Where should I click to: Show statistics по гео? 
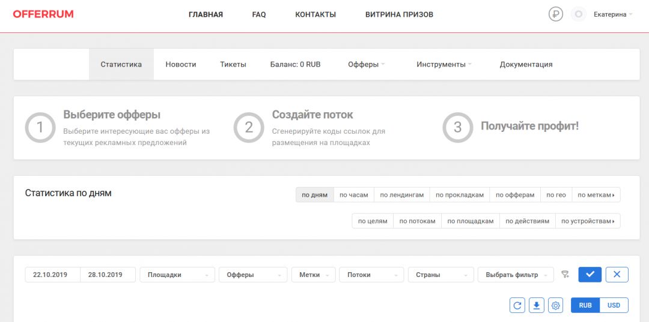556,195
